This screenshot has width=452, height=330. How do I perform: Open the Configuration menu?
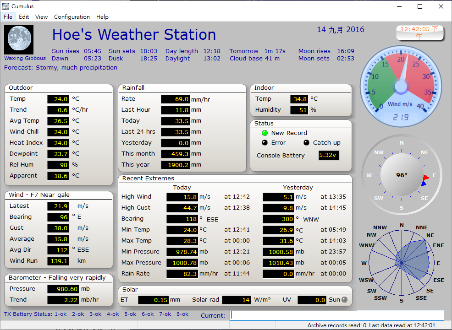72,17
